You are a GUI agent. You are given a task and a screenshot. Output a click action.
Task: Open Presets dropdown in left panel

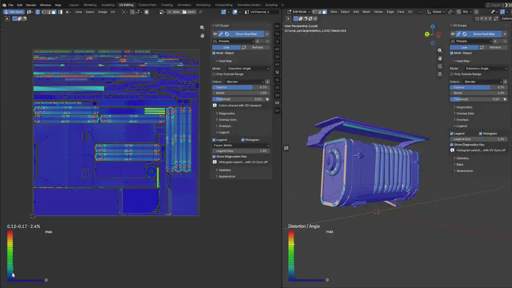234,41
